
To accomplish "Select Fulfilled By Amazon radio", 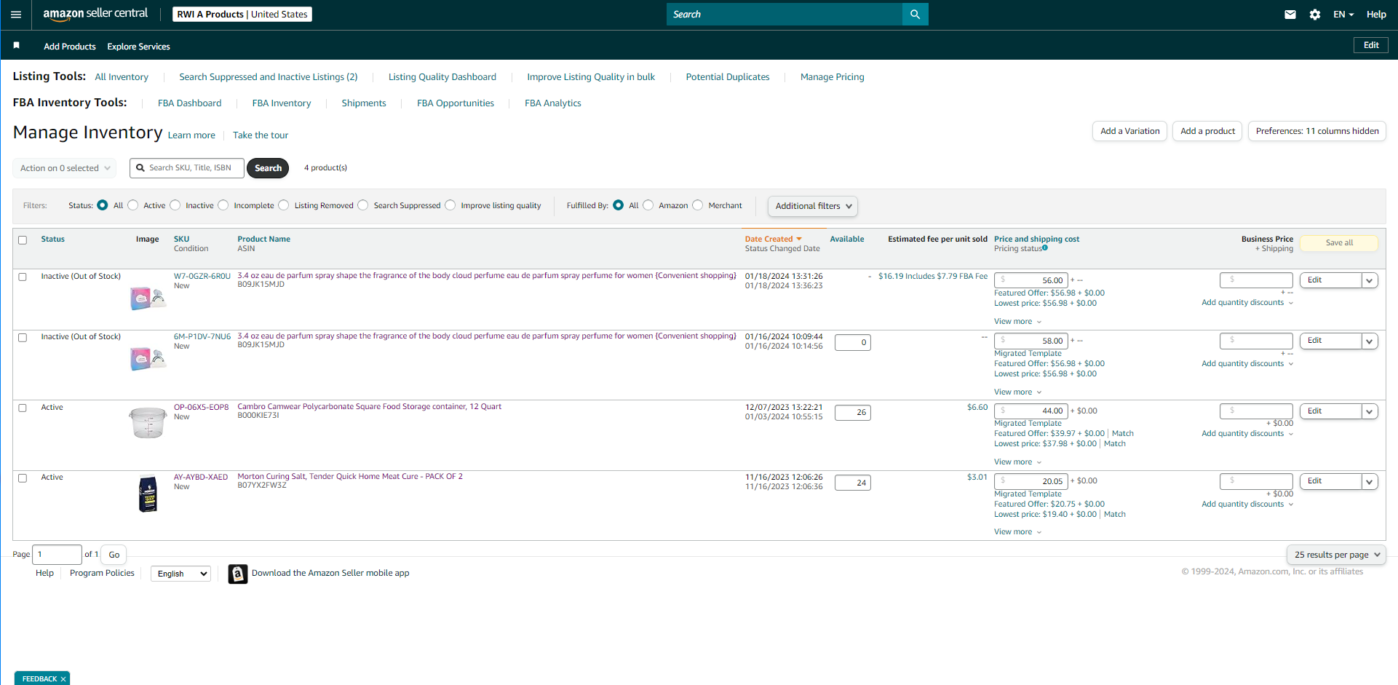I will click(648, 205).
